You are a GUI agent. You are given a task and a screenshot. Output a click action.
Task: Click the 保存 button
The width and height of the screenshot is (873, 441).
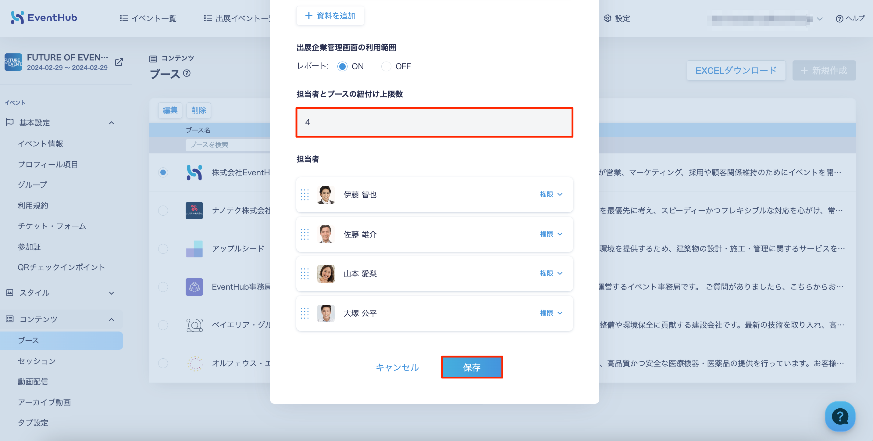pyautogui.click(x=472, y=367)
